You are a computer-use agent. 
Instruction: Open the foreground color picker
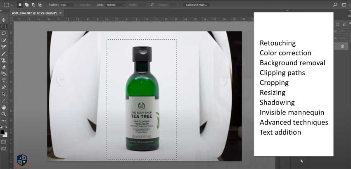coord(2,132)
